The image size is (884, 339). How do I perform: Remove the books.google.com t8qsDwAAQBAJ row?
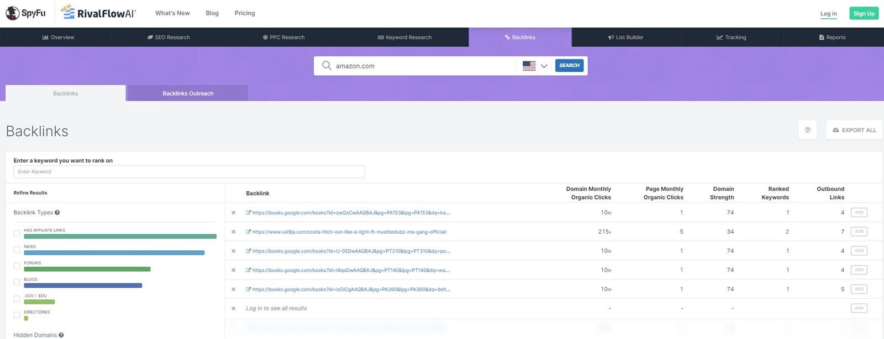point(233,270)
